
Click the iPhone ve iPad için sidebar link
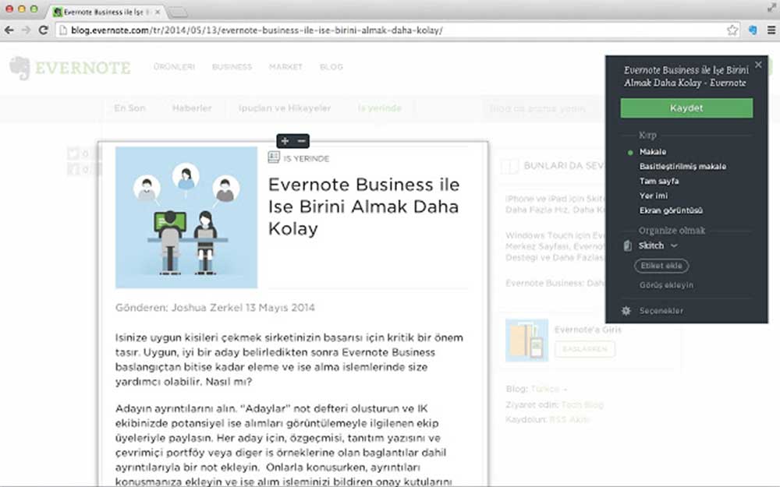555,204
